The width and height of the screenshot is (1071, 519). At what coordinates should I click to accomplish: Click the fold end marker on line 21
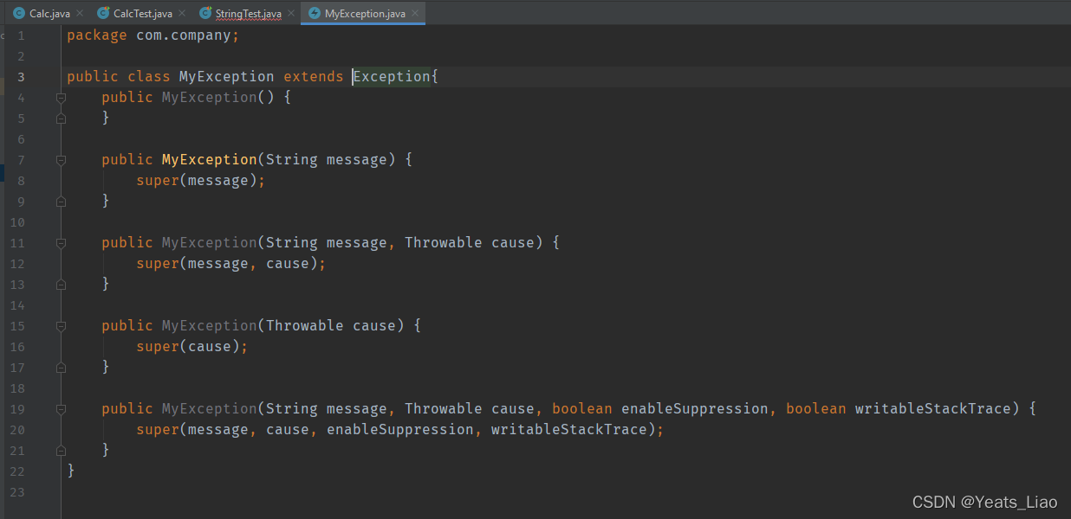61,451
